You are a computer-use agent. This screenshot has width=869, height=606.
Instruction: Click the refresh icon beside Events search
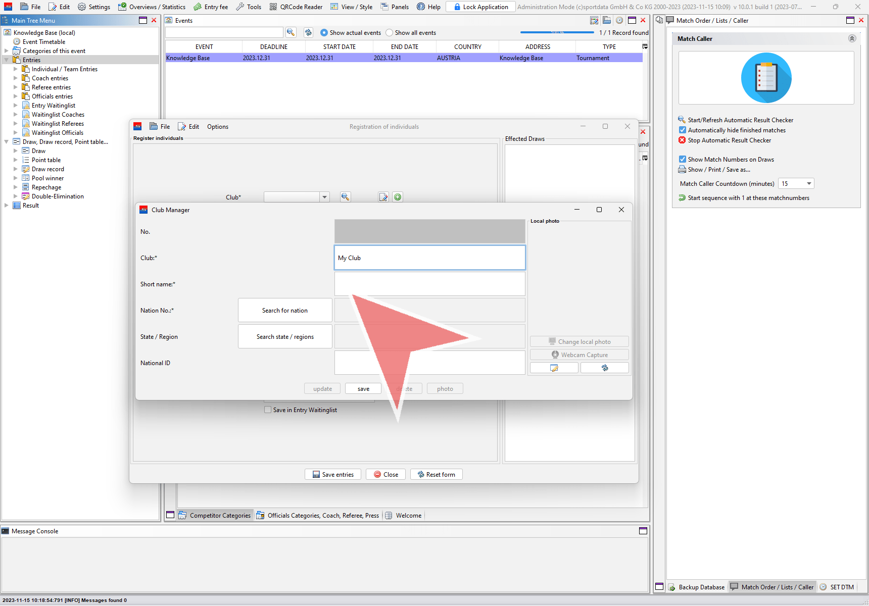pos(308,32)
